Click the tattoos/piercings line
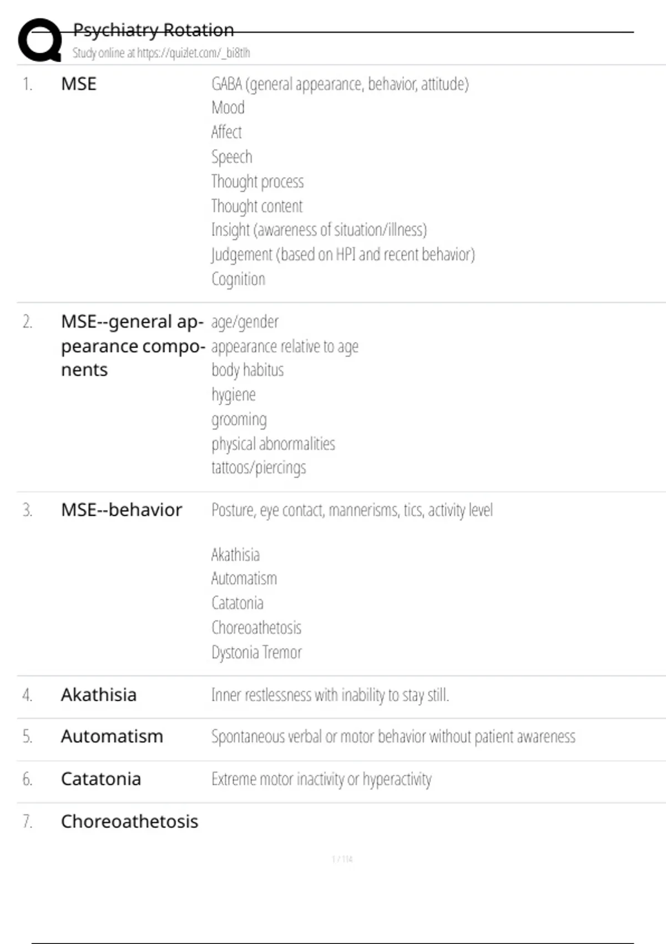The image size is (666, 944). coord(259,468)
